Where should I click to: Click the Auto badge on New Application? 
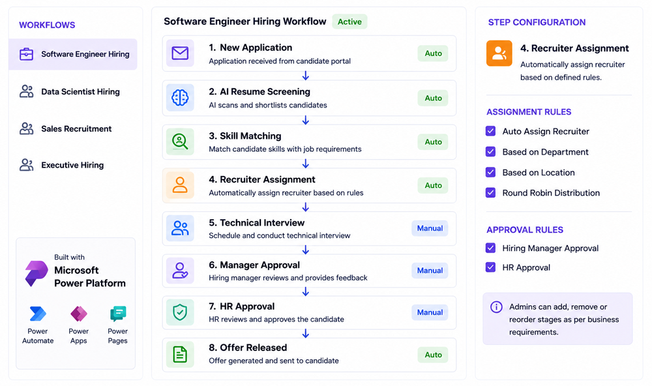tap(433, 53)
